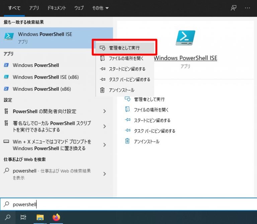Click the PowerShell ISE icon in best match
The width and height of the screenshot is (257, 224).
tap(9, 36)
